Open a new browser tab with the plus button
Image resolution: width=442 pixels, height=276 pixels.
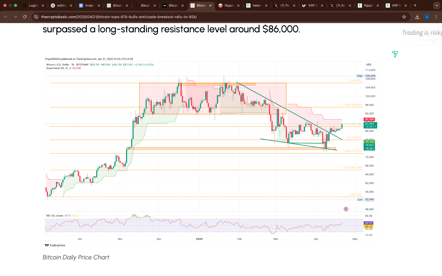point(415,5)
